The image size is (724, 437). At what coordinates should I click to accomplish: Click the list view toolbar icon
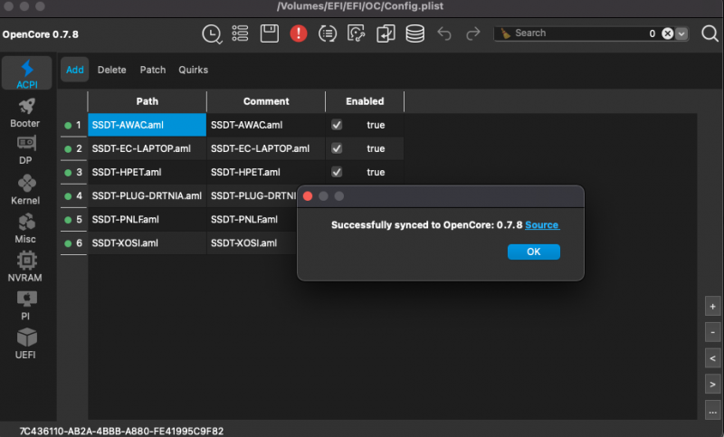[240, 33]
